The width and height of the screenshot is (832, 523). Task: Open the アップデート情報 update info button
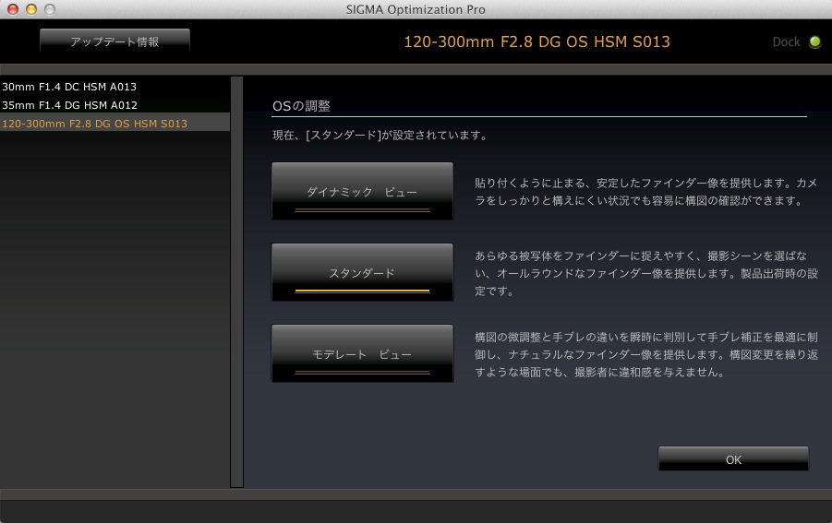[x=115, y=42]
